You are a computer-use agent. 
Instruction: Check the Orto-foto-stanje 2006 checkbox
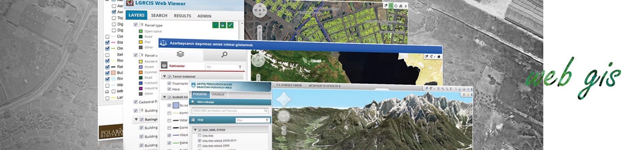[x=200, y=146]
